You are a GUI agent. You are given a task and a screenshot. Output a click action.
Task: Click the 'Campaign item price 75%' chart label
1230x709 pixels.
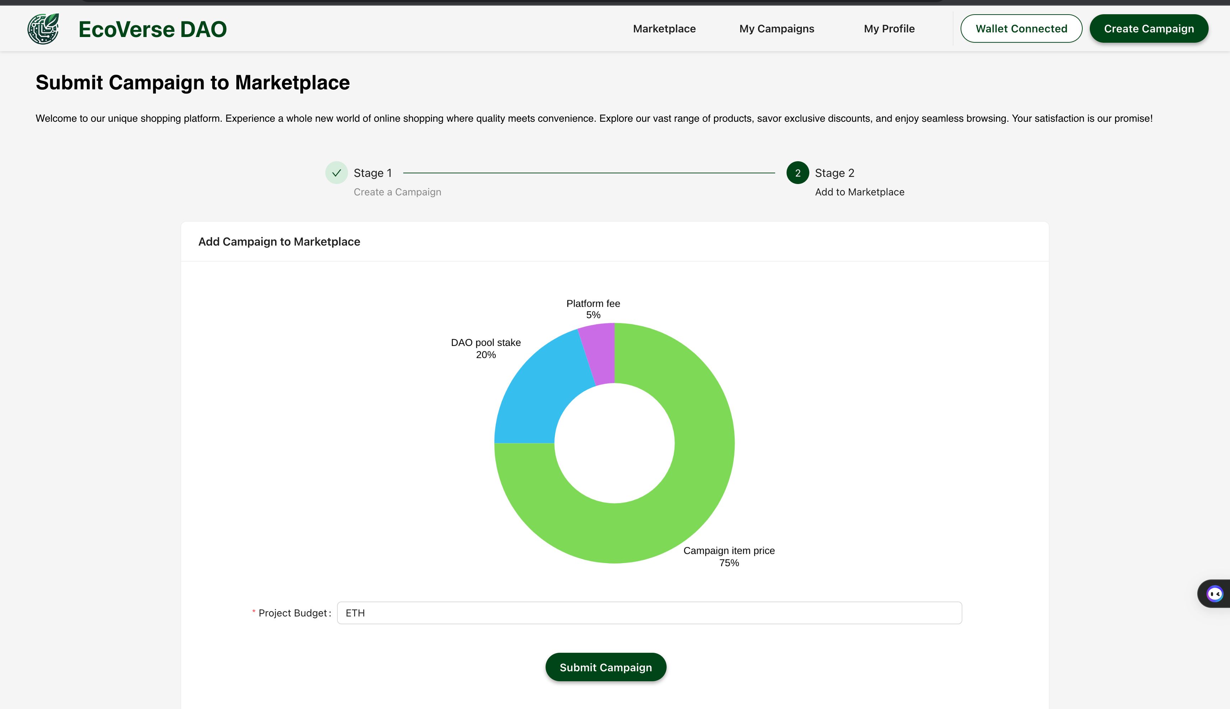point(729,557)
